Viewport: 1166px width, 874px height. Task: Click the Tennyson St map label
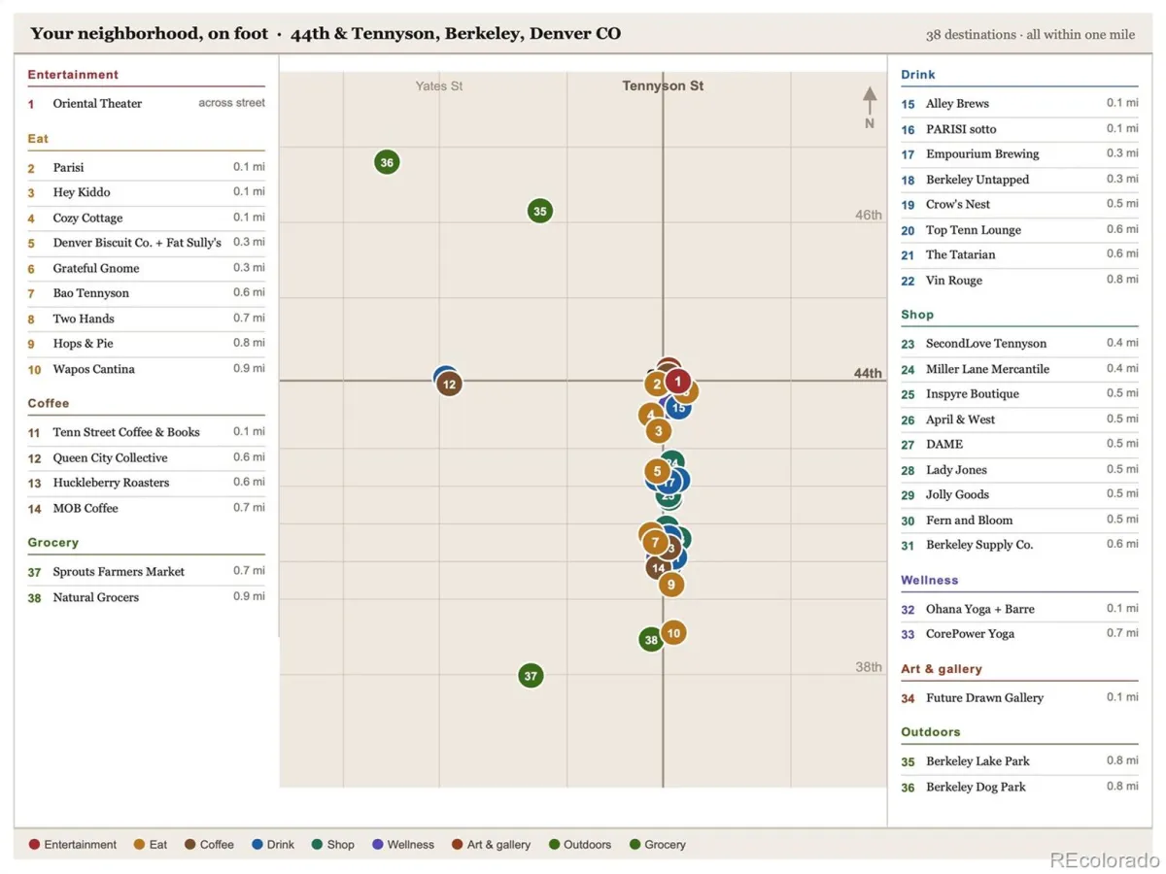coord(663,85)
